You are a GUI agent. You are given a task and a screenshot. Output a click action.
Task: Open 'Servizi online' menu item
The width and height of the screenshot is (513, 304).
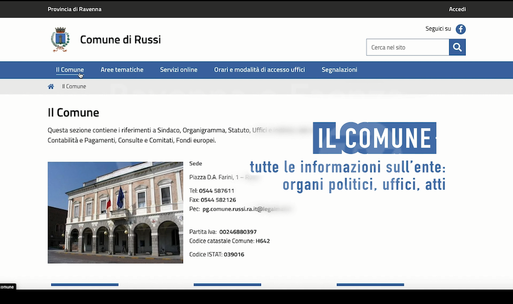click(178, 70)
